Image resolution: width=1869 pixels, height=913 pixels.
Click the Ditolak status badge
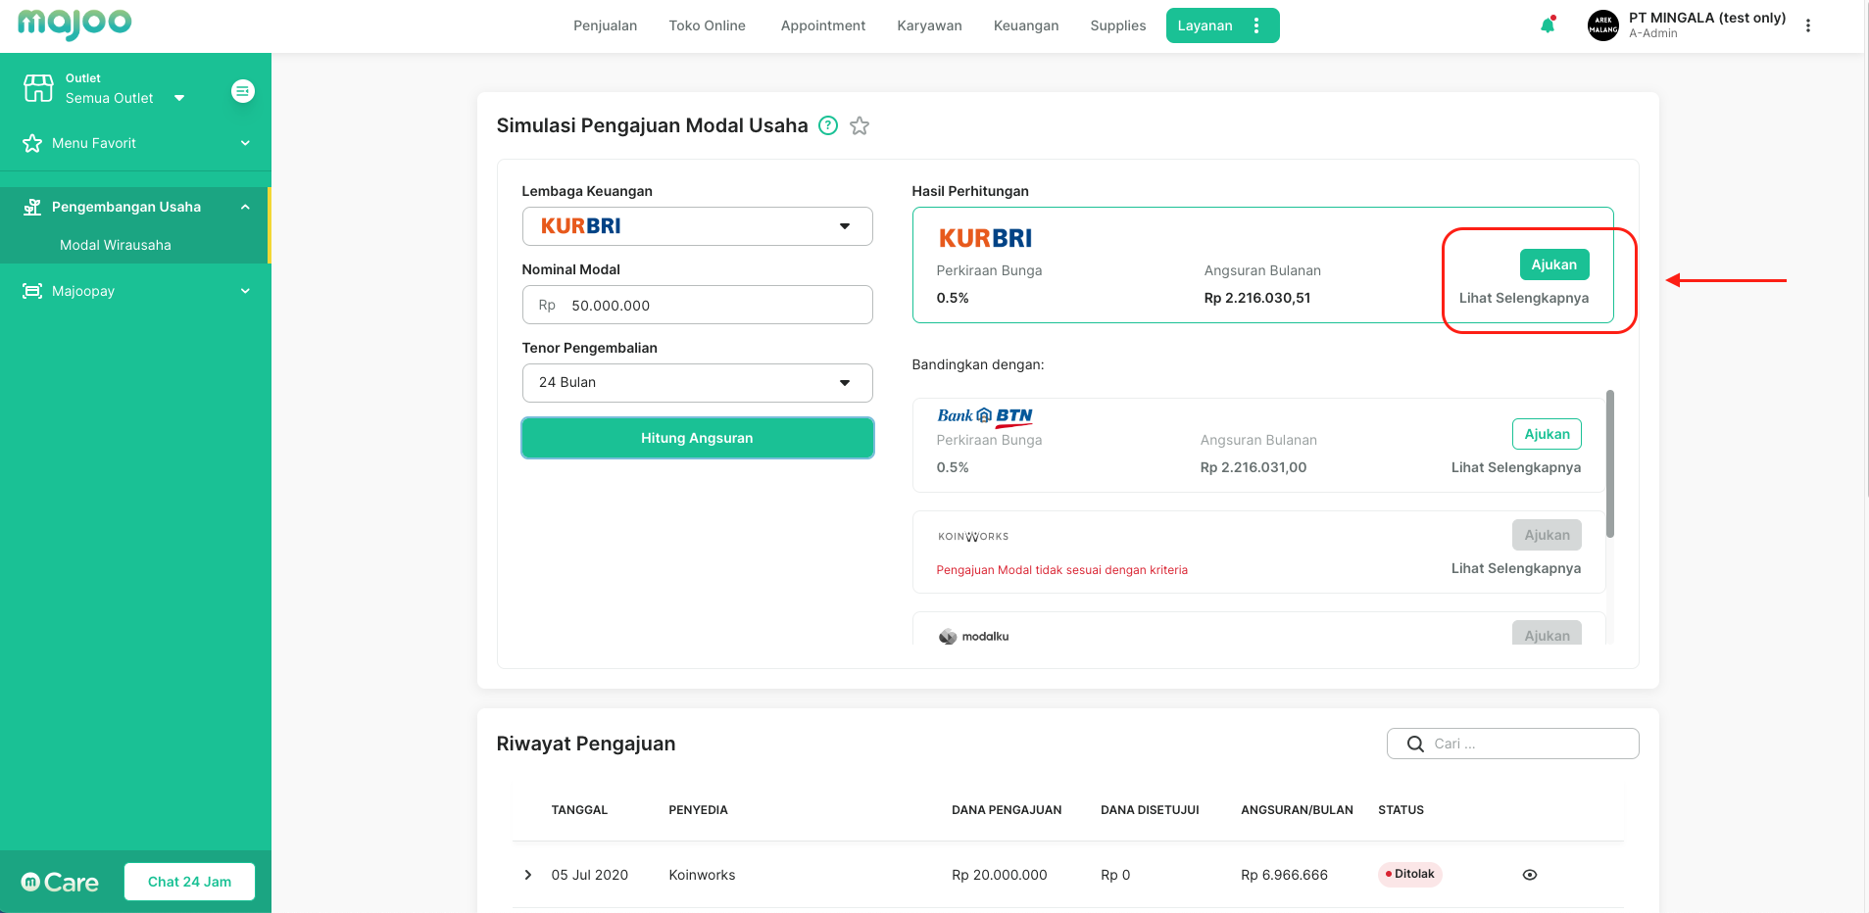tap(1409, 874)
